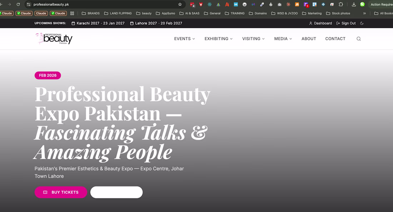
Task: Open the VISITING dropdown menu
Action: click(253, 39)
